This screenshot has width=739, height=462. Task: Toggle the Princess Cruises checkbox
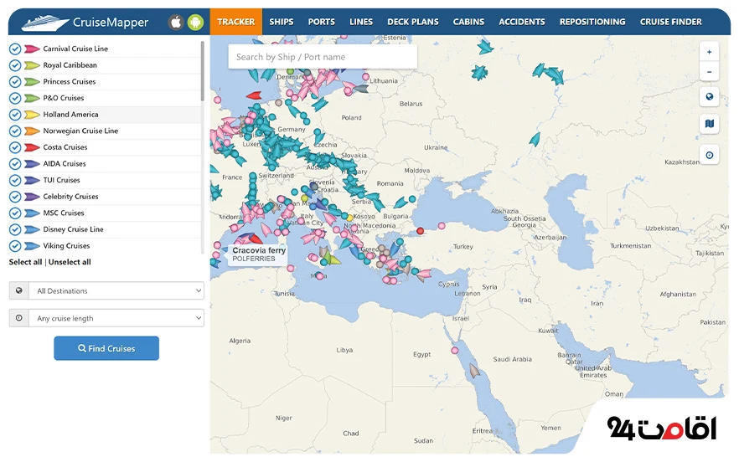coord(15,81)
